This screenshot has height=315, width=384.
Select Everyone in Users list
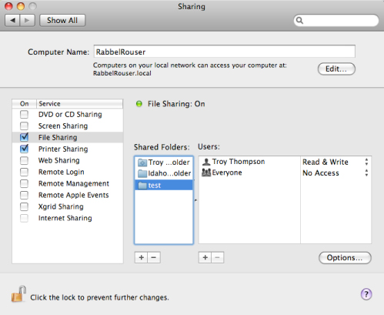click(249, 173)
